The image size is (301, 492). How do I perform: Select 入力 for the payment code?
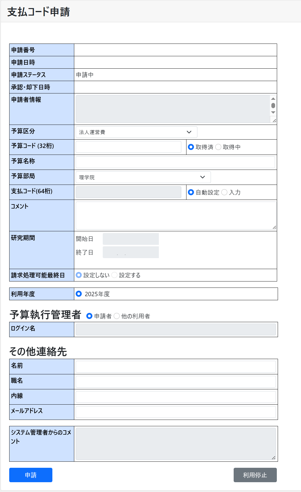pos(224,192)
